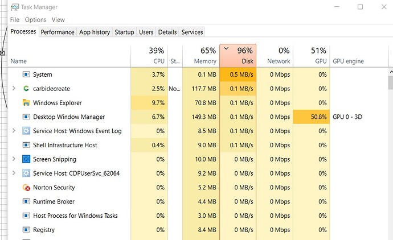The width and height of the screenshot is (393, 240).
Task: Open the Details tab
Action: click(167, 32)
